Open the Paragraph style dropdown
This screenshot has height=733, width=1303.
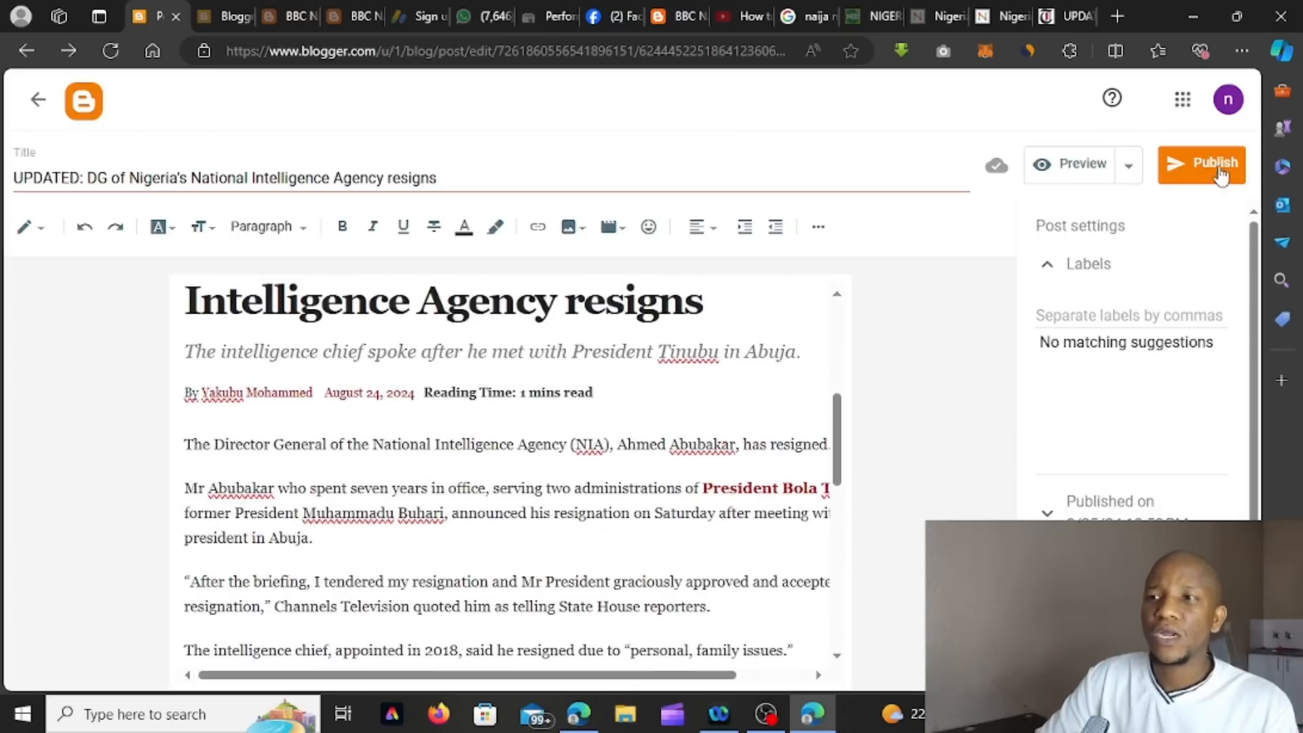(x=269, y=227)
